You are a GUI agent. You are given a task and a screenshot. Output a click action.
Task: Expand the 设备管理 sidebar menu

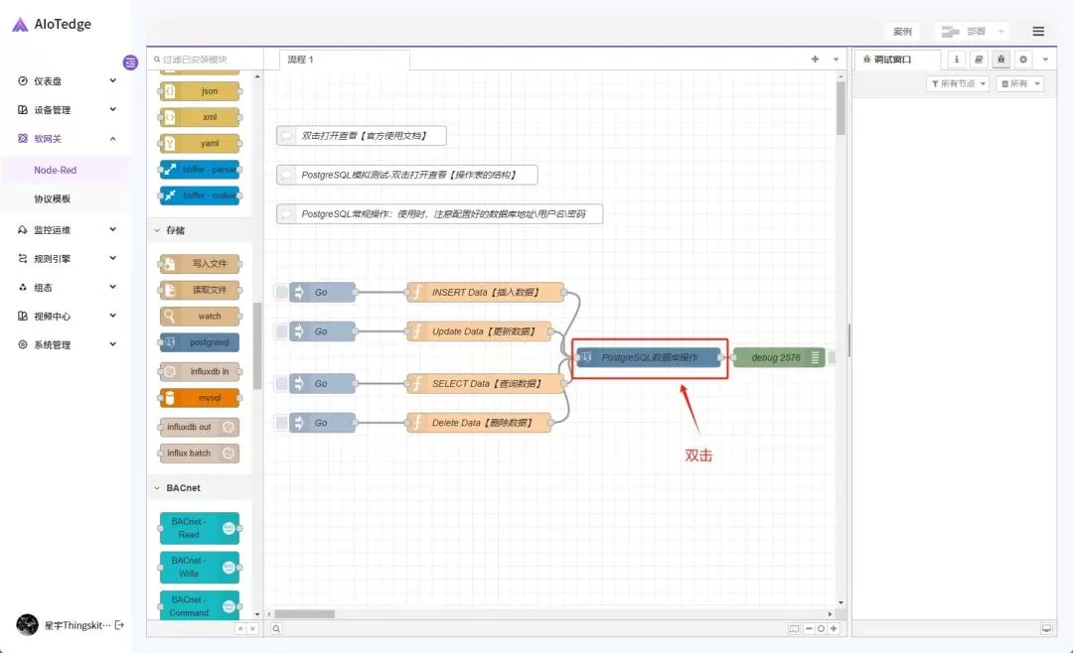pyautogui.click(x=112, y=110)
